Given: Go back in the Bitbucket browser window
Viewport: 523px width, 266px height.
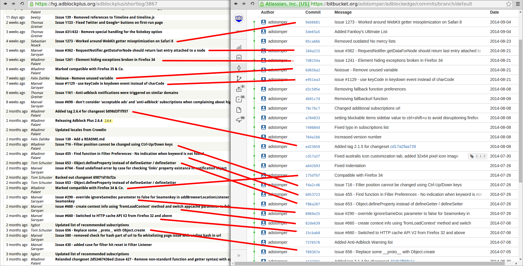Looking at the screenshot, I should tap(236, 4).
